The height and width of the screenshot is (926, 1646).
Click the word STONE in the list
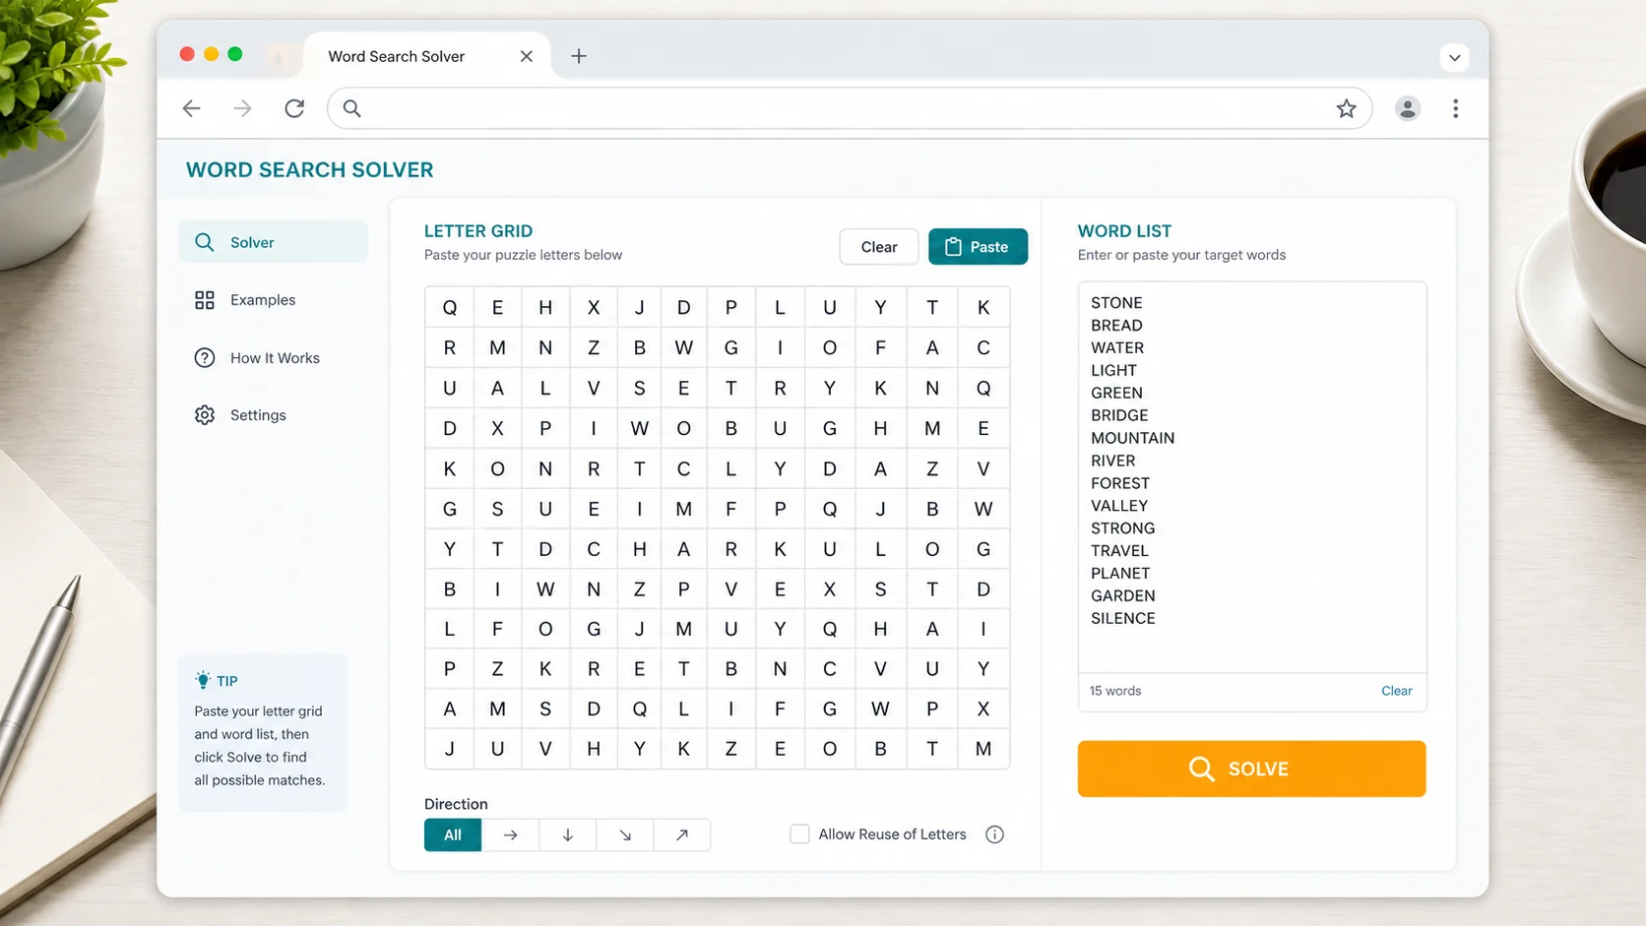click(1116, 303)
